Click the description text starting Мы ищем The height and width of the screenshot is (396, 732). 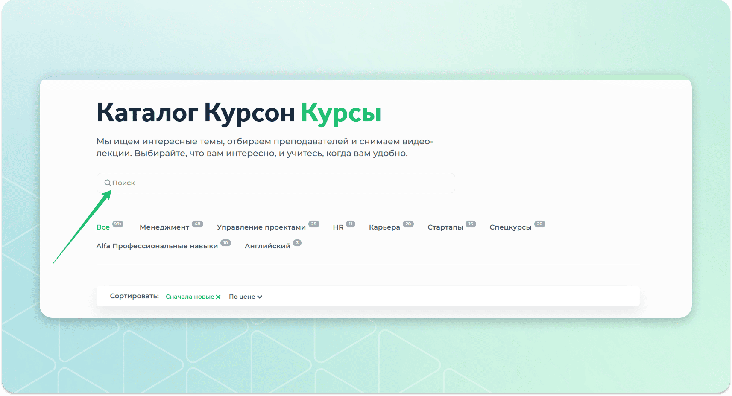tap(264, 147)
